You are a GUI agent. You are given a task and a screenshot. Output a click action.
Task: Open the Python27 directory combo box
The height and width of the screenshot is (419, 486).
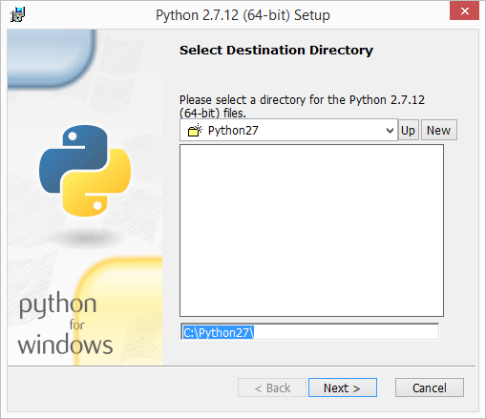coord(288,130)
